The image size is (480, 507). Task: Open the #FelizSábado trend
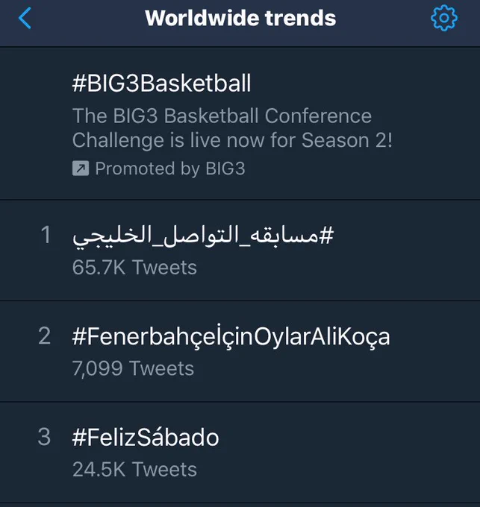click(x=146, y=437)
